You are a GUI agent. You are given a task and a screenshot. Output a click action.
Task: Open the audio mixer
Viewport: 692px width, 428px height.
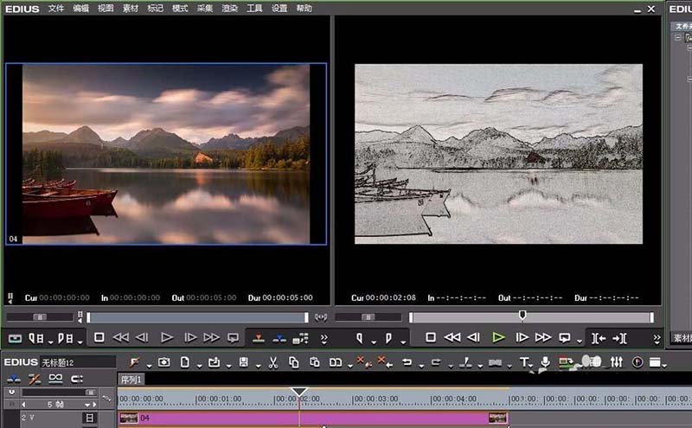(x=617, y=362)
